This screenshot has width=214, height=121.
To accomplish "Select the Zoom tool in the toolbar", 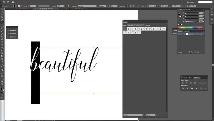I will click(2, 84).
